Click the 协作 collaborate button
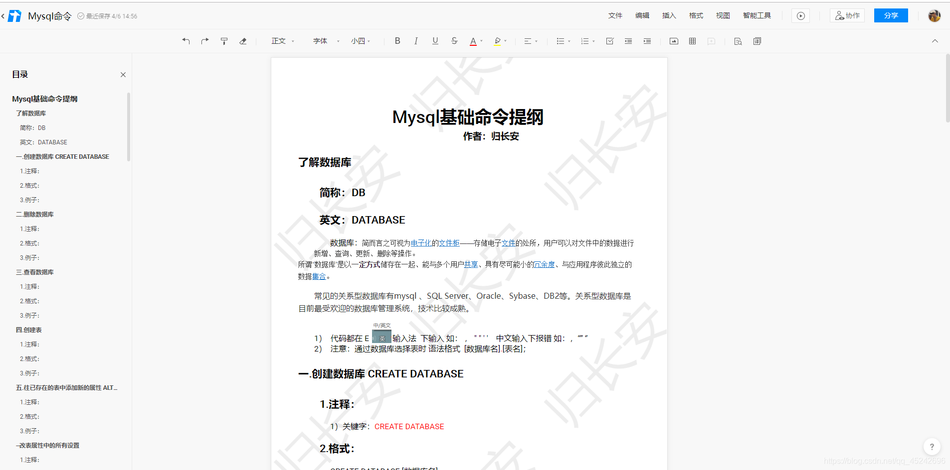 click(x=847, y=16)
